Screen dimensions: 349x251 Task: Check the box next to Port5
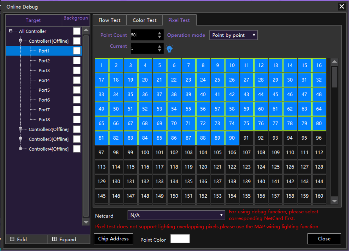(x=77, y=90)
